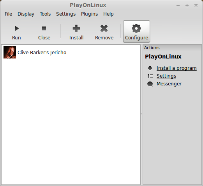Open the File menu
The width and height of the screenshot is (203, 186).
(x=9, y=14)
